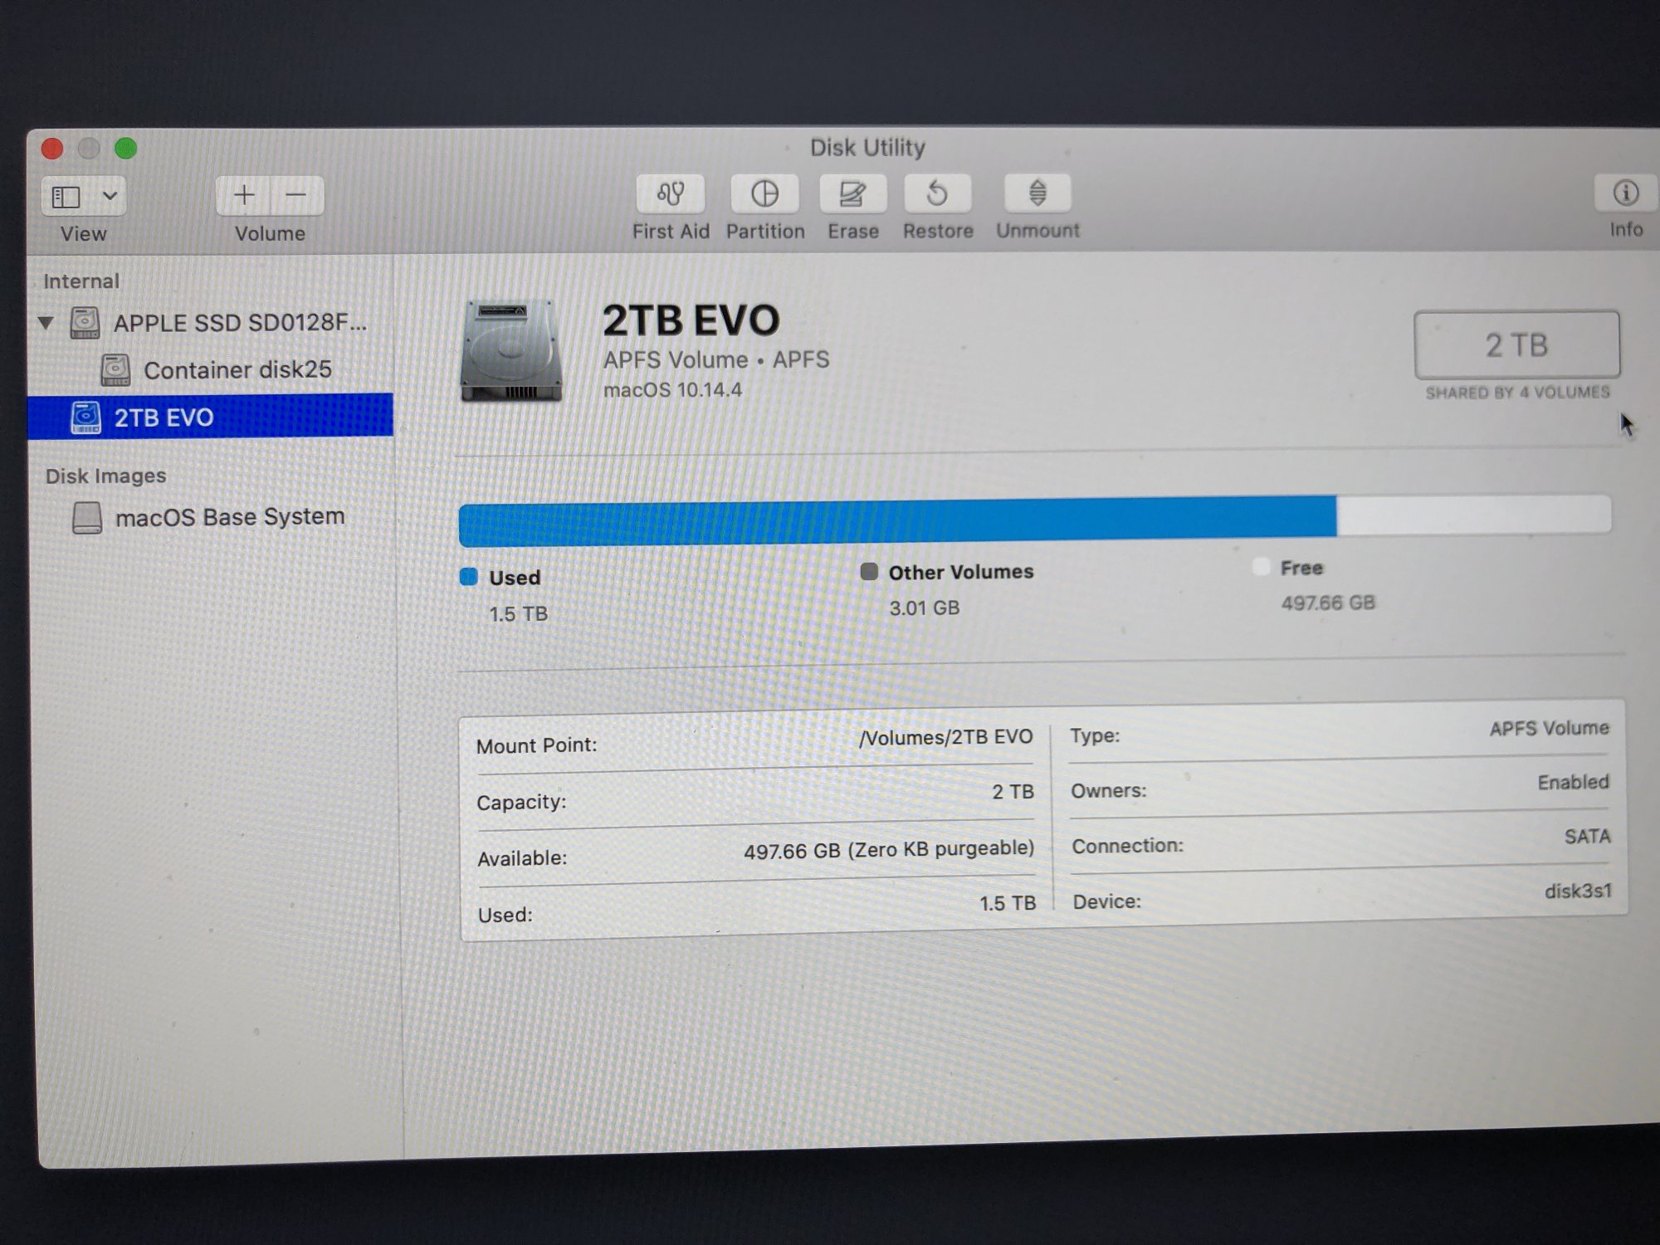Click the large hard drive image
Viewport: 1660px width, 1245px height.
[512, 352]
